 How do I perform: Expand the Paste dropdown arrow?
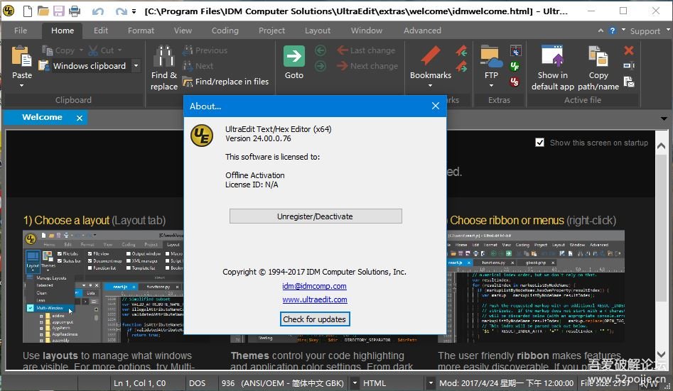[x=21, y=86]
